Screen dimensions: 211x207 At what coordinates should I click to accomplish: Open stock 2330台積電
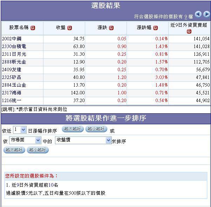[14, 46]
